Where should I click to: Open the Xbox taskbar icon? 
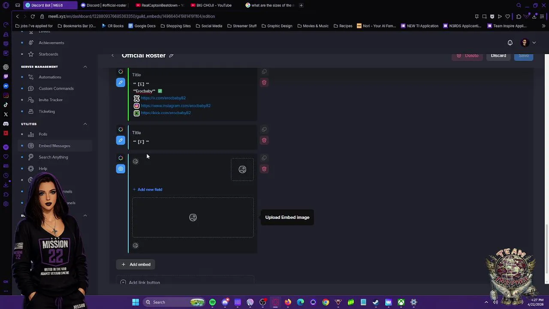coord(401,302)
